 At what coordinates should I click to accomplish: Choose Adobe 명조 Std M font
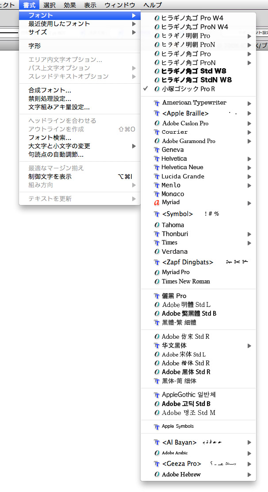coord(198,413)
